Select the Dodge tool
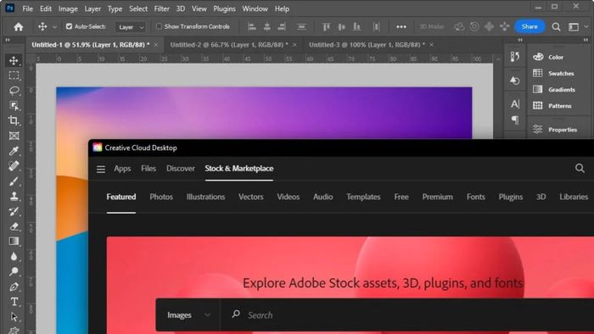The image size is (594, 334). tap(14, 271)
